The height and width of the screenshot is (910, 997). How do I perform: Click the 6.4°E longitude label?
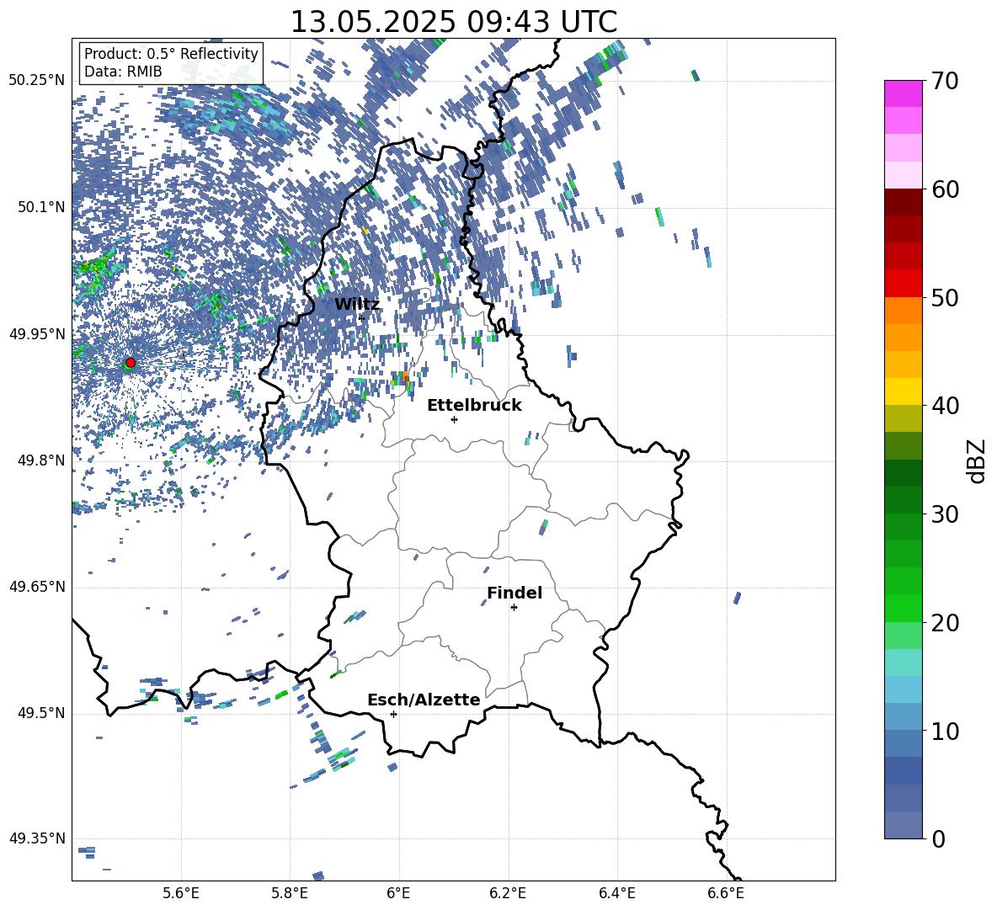click(616, 893)
